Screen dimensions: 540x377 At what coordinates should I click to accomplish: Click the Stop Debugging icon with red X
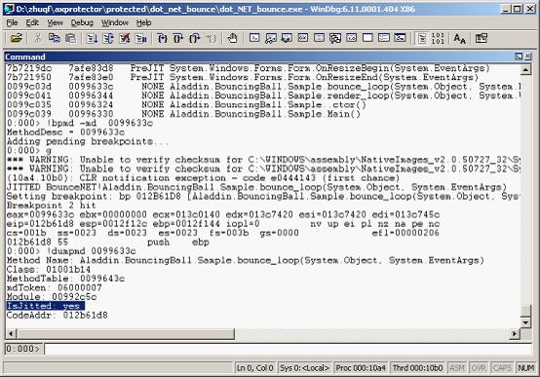125,38
